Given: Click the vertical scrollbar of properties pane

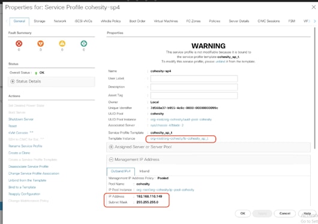Looking at the screenshot, I should coord(315,88).
